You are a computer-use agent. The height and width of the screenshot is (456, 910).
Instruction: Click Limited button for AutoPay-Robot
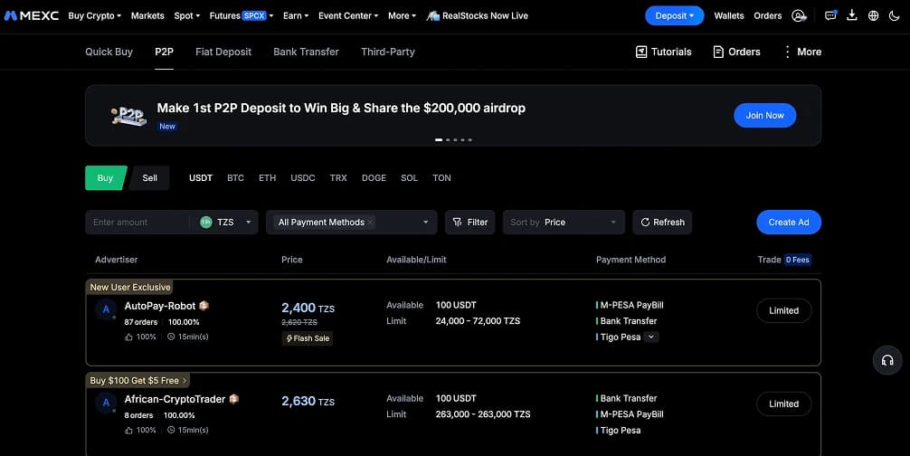(x=784, y=310)
